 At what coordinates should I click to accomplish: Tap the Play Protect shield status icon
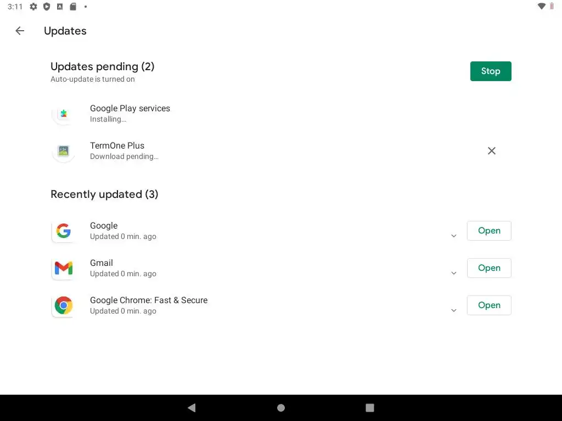tap(47, 7)
